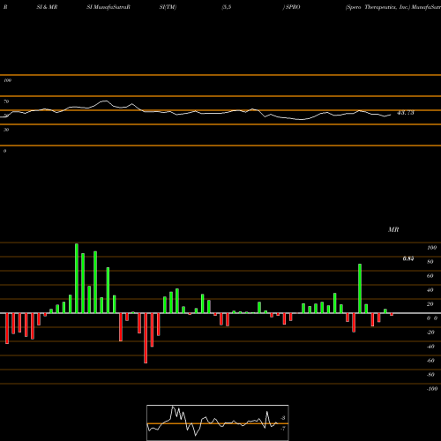
Task: Click the '(5,5' parameter text in header
Action: tap(227, 7)
